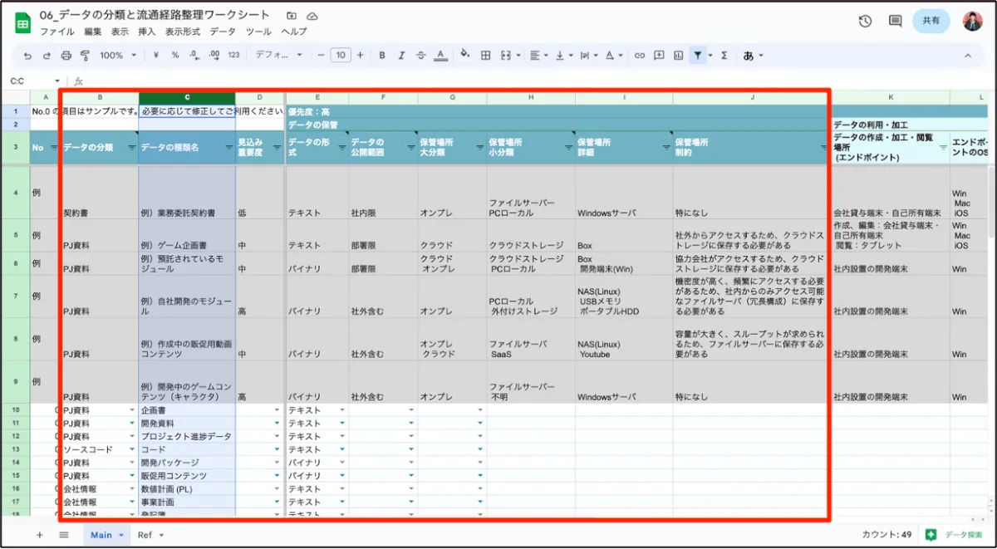This screenshot has width=997, height=549.
Task: Toggle strikethrough formatting
Action: point(421,56)
